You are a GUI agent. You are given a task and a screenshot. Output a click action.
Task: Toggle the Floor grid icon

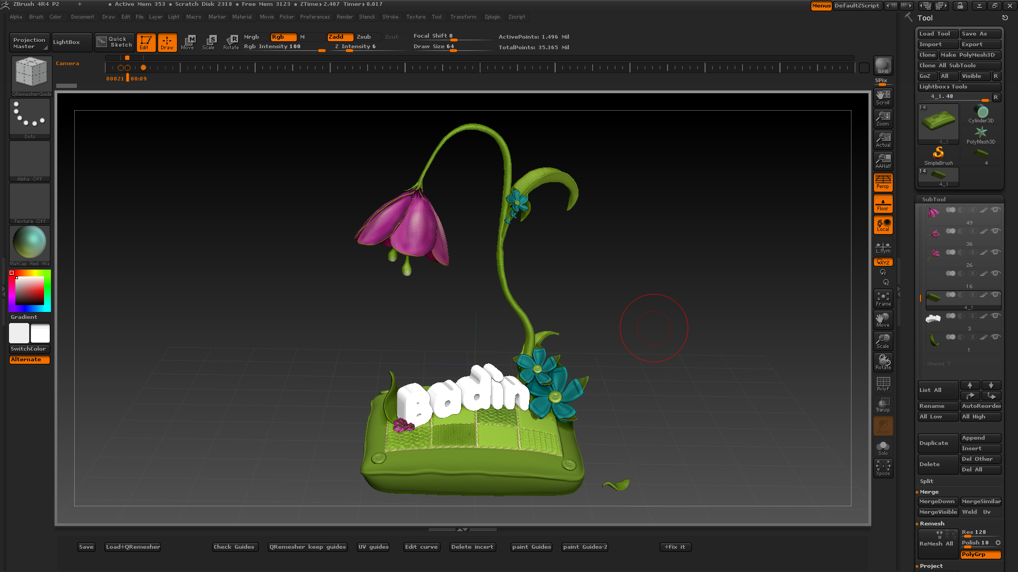[883, 204]
